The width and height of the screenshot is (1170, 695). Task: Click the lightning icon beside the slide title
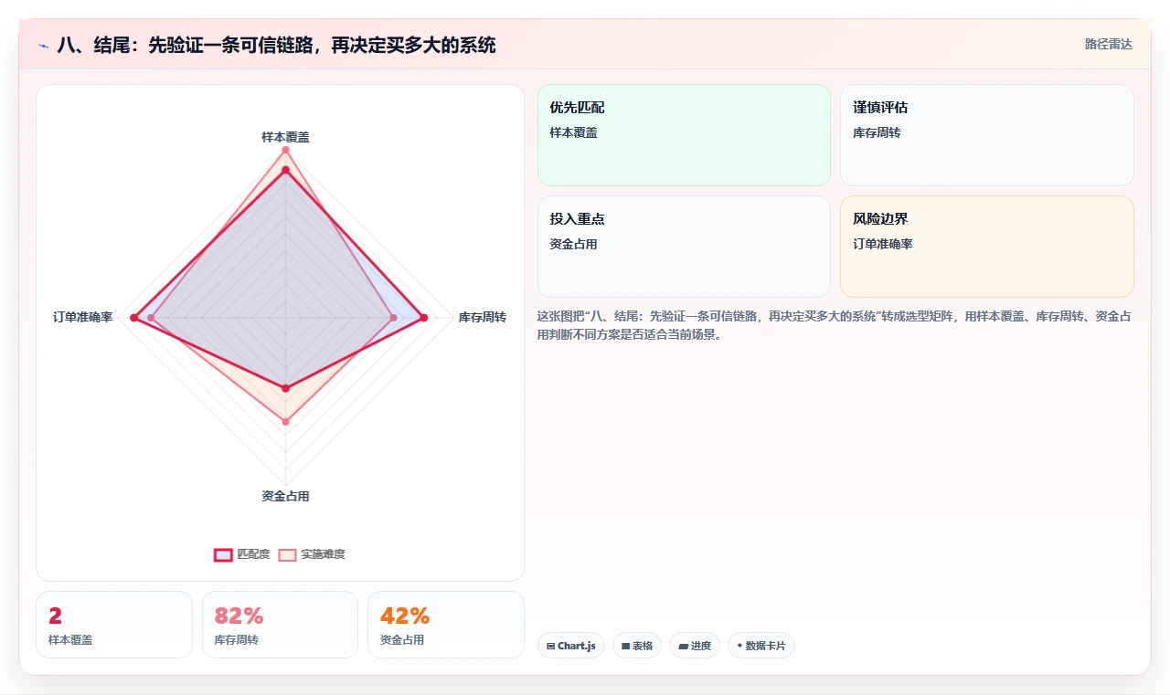pyautogui.click(x=43, y=46)
